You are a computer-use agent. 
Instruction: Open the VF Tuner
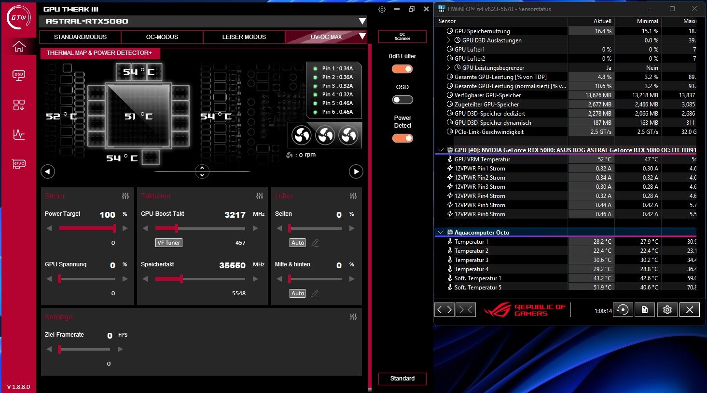click(169, 243)
